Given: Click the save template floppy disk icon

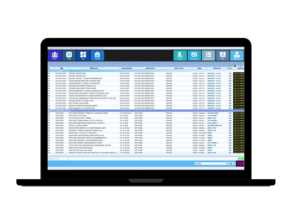Looking at the screenshot, I should 231,163.
